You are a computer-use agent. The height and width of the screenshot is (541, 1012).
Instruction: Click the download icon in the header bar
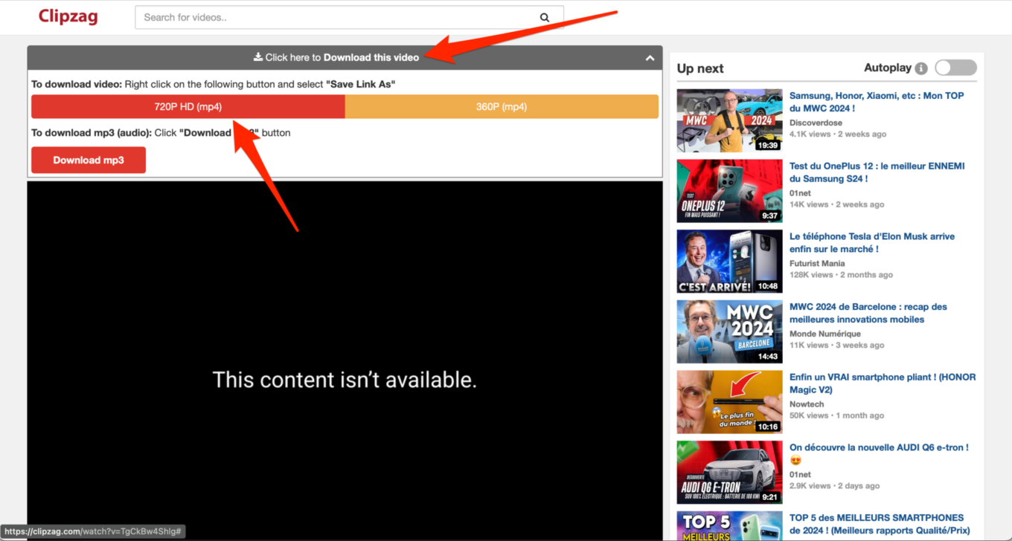258,57
